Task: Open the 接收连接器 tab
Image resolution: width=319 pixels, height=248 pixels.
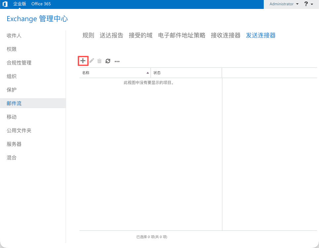Action: [x=225, y=35]
